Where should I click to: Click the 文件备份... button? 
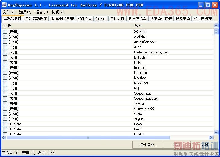pyautogui.click(x=148, y=145)
